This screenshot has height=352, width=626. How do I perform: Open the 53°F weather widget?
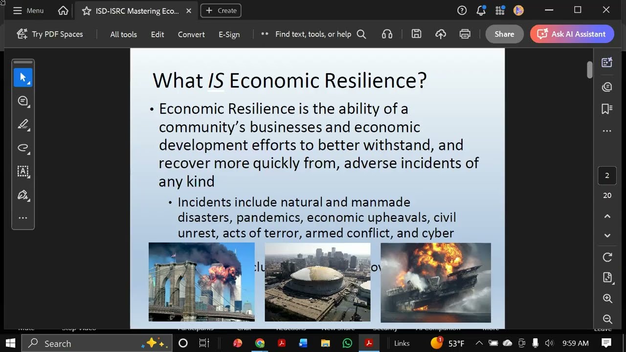[447, 343]
